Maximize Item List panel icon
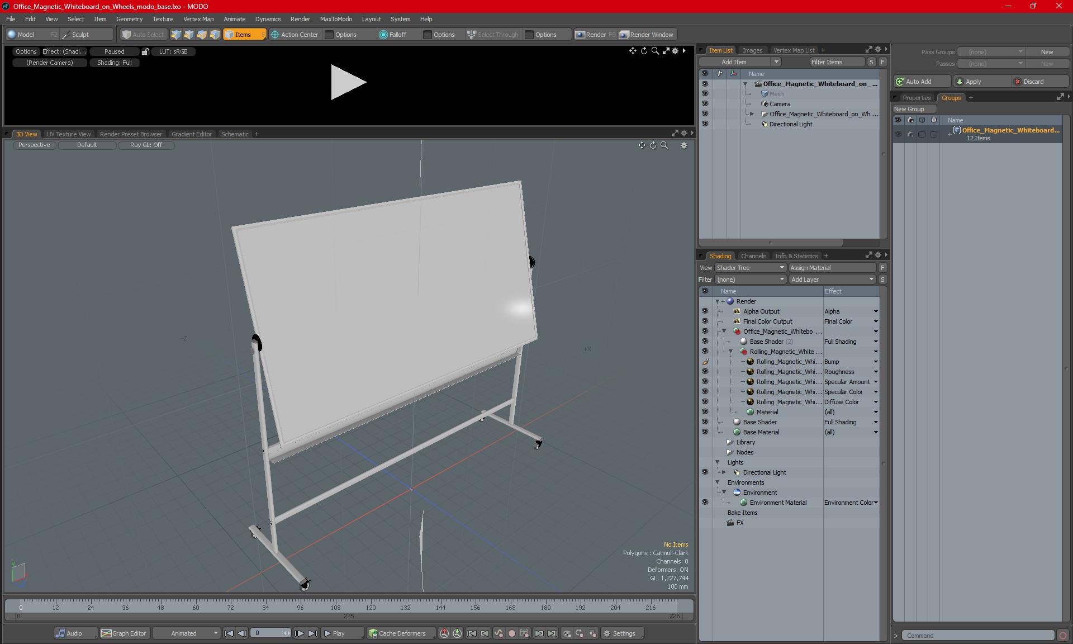The image size is (1073, 644). click(x=868, y=50)
